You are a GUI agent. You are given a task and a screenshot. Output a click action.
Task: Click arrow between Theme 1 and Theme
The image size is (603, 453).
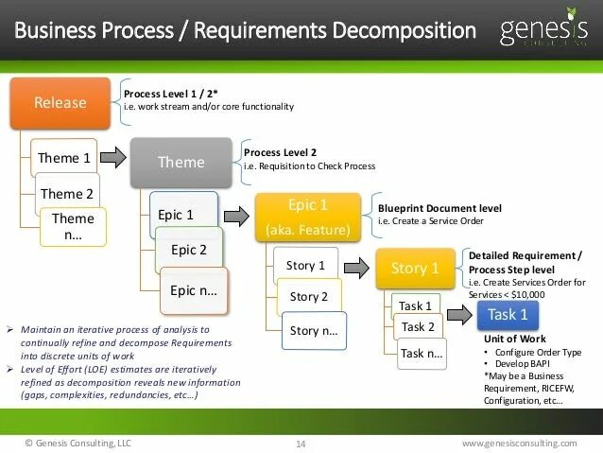point(113,157)
